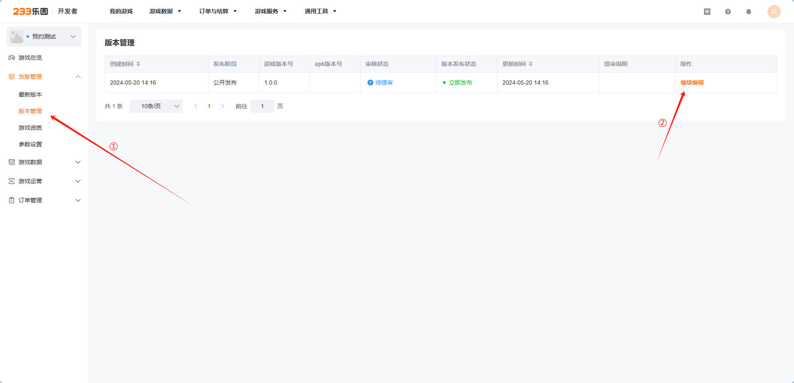This screenshot has height=383, width=794.
Task: Open the notification bell icon
Action: pos(749,12)
